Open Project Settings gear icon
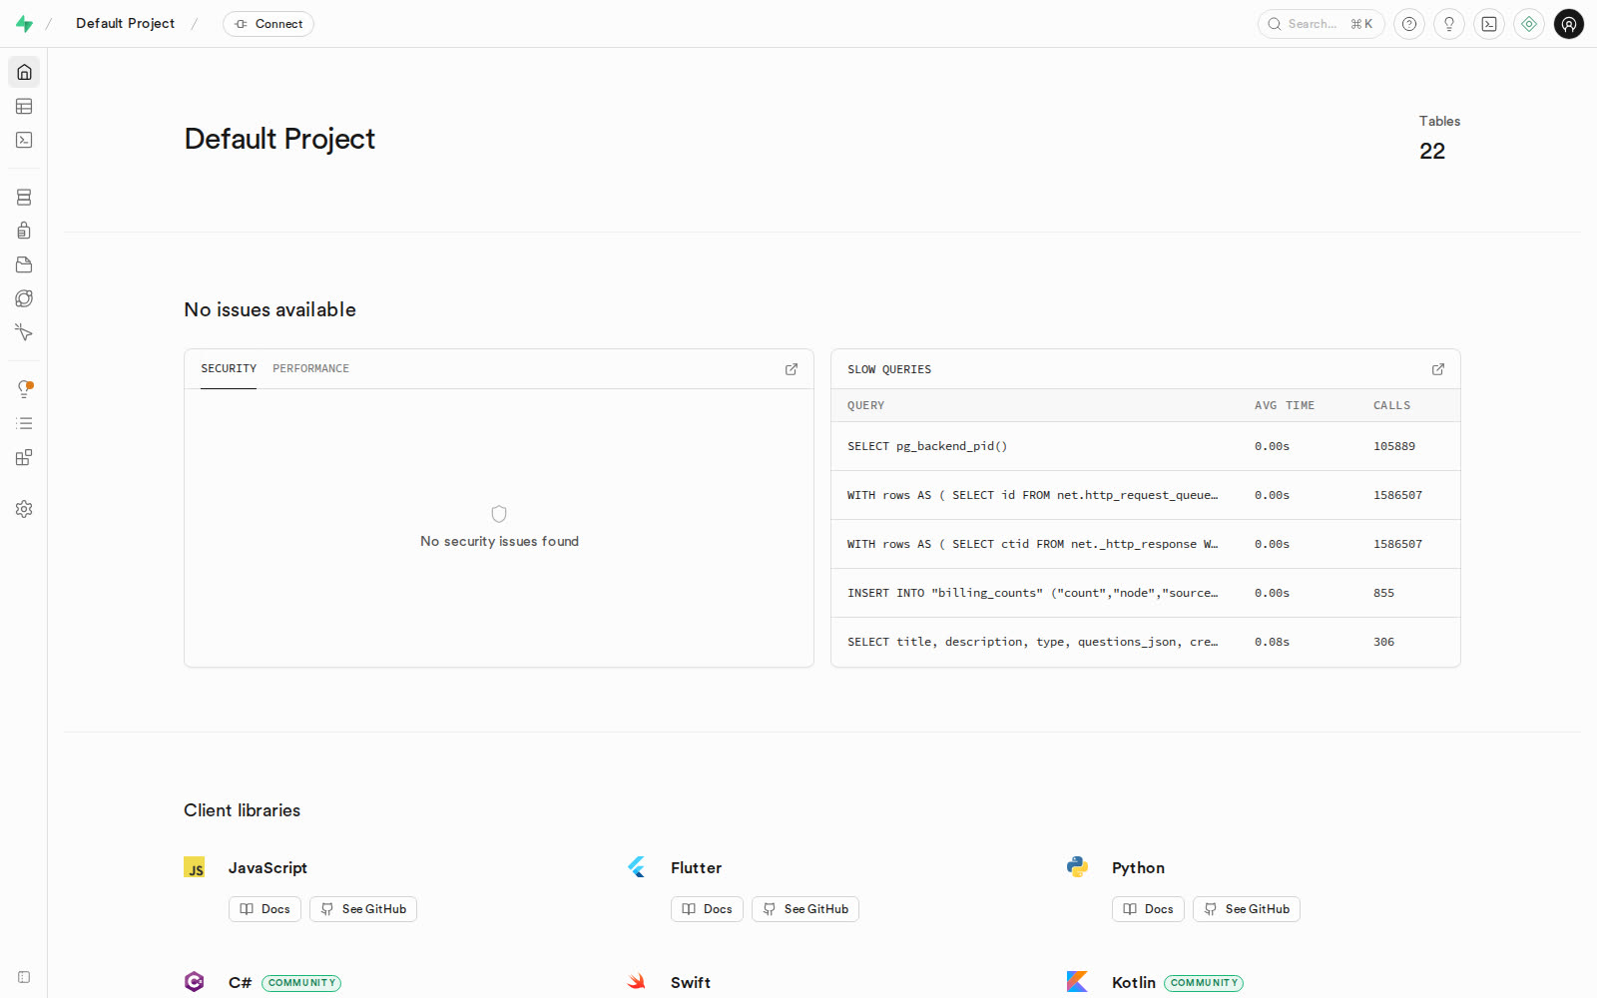Viewport: 1597px width, 998px height. click(x=24, y=509)
